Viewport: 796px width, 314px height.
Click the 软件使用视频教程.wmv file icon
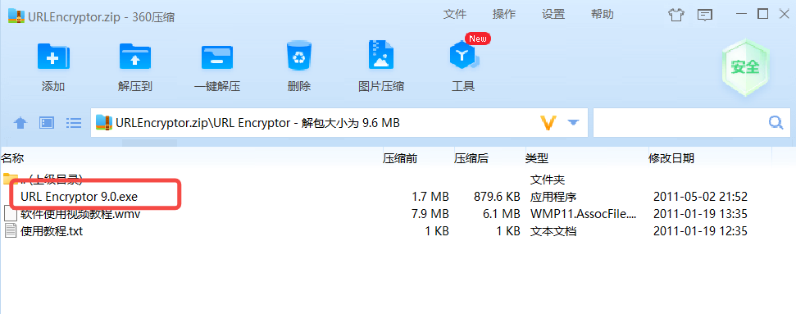pos(11,214)
